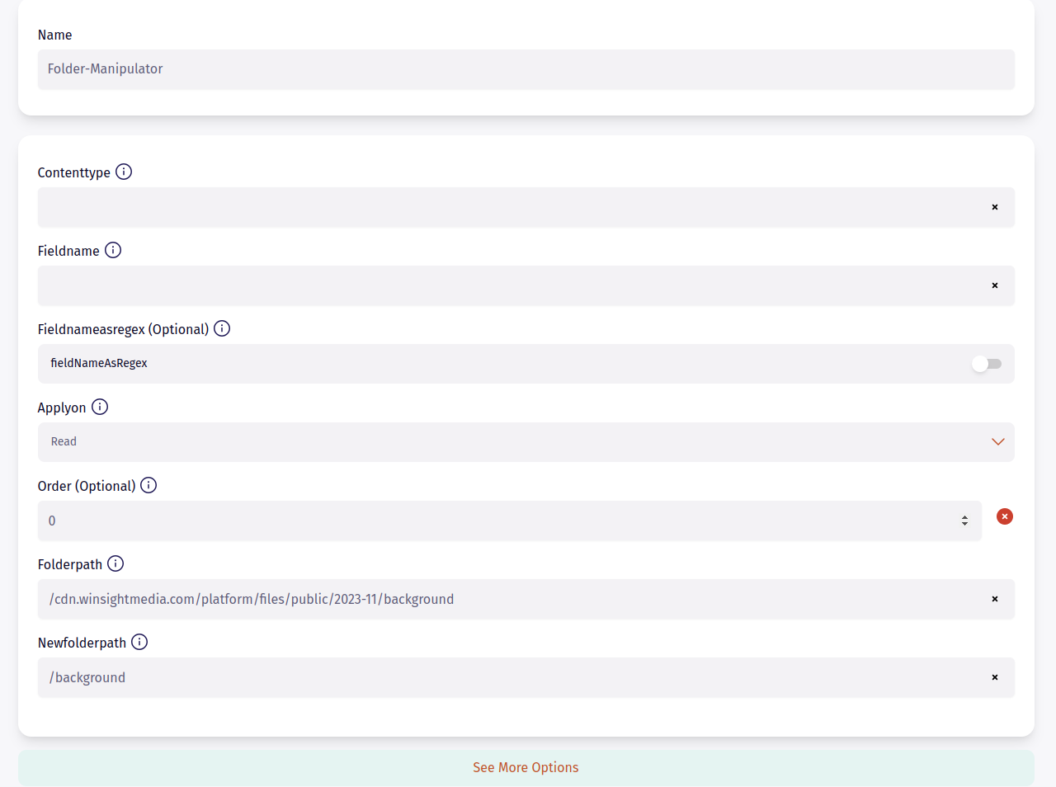Click the info icon next to Folderpath
The image size is (1056, 787).
(115, 563)
